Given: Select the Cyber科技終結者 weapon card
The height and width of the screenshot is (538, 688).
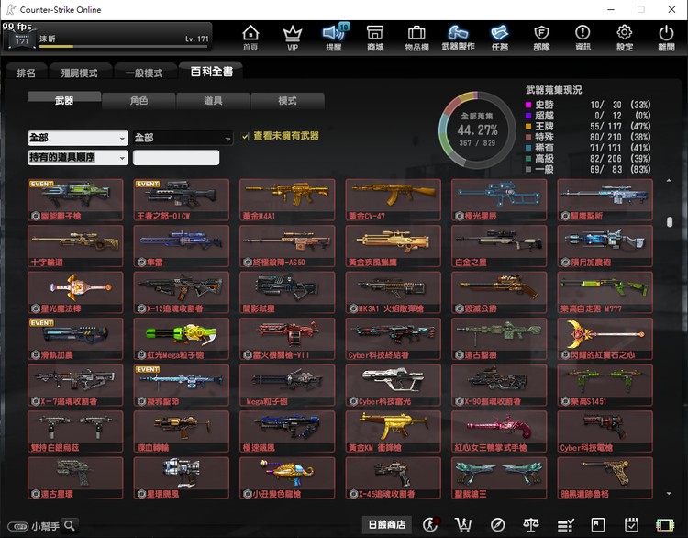Looking at the screenshot, I should pos(394,339).
